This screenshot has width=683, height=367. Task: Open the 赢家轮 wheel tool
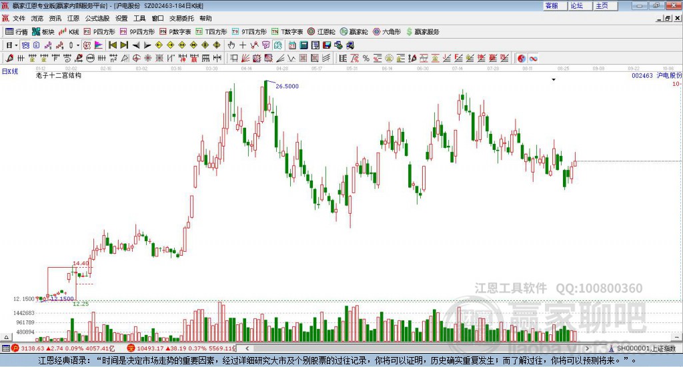pyautogui.click(x=354, y=32)
